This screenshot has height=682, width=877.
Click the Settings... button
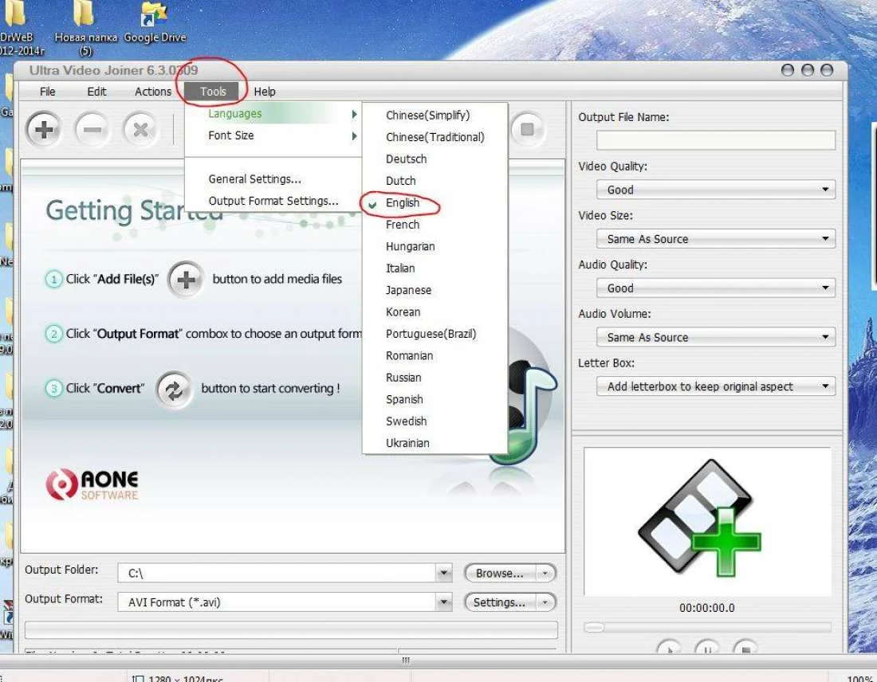(499, 602)
